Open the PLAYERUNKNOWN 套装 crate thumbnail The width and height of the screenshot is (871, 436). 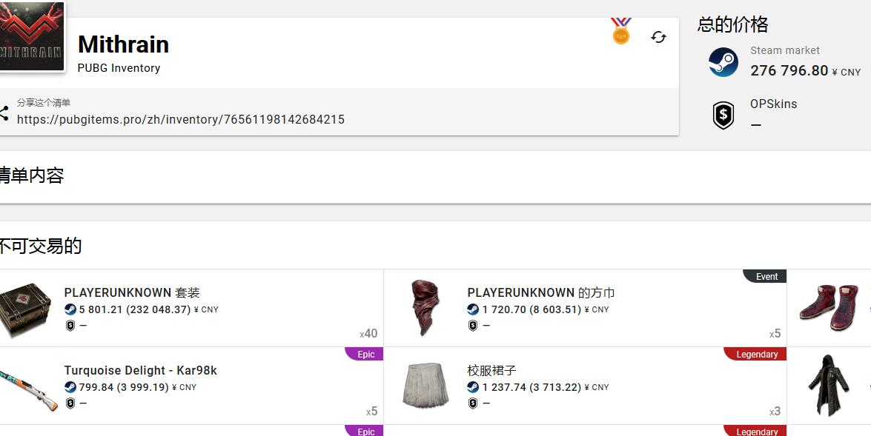click(25, 307)
